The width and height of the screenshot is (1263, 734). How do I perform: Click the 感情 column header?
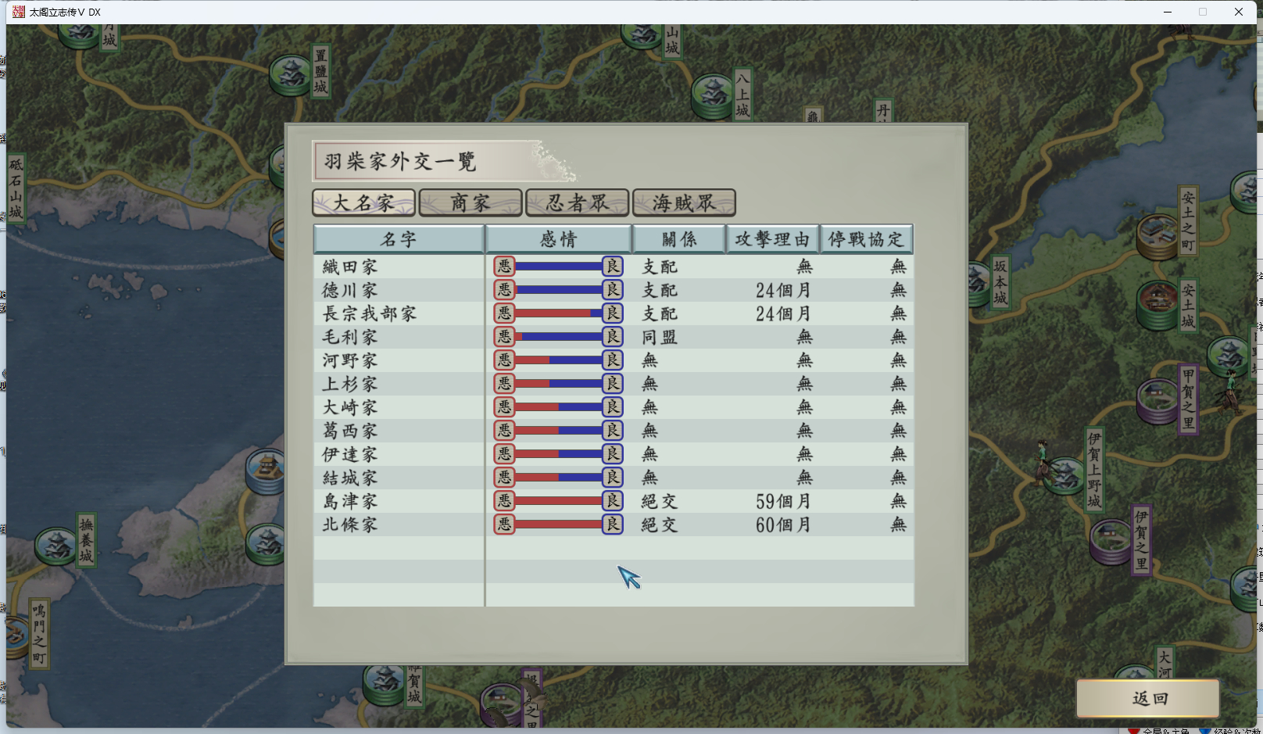click(x=559, y=239)
